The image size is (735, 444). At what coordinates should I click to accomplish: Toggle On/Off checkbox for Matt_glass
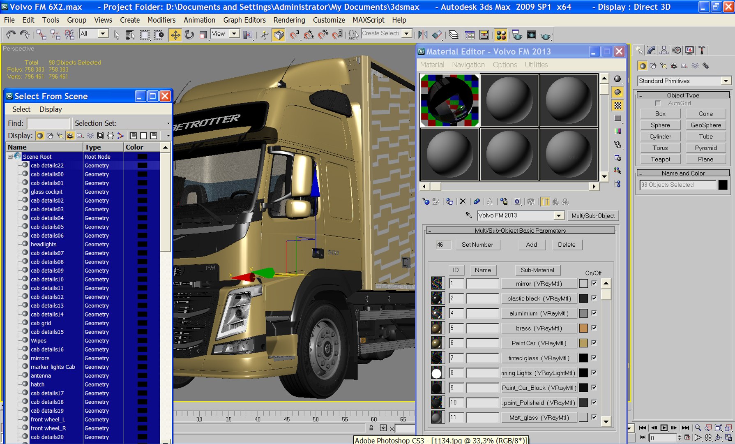point(594,417)
